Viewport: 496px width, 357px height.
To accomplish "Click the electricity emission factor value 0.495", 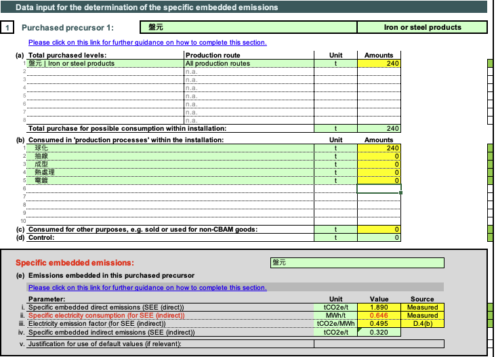I will pyautogui.click(x=379, y=324).
